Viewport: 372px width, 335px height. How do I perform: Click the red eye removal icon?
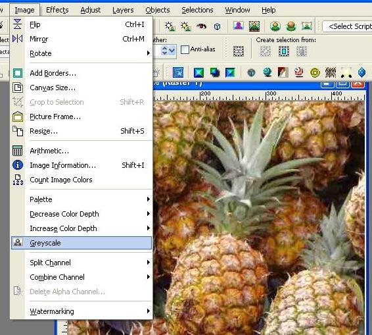201,26
